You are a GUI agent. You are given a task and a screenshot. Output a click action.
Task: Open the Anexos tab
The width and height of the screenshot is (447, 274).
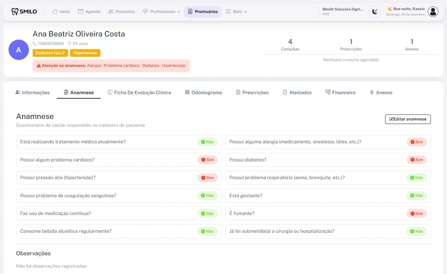tap(381, 92)
